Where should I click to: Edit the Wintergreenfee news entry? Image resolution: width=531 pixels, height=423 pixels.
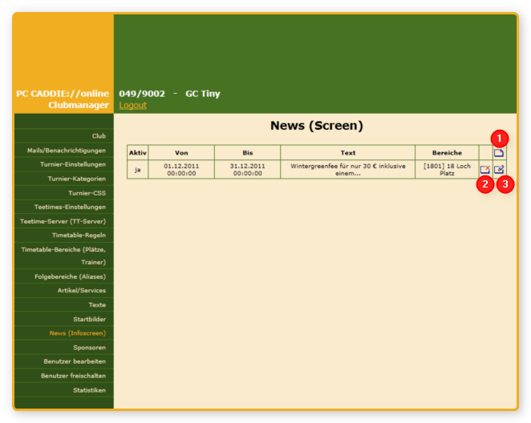tap(499, 169)
